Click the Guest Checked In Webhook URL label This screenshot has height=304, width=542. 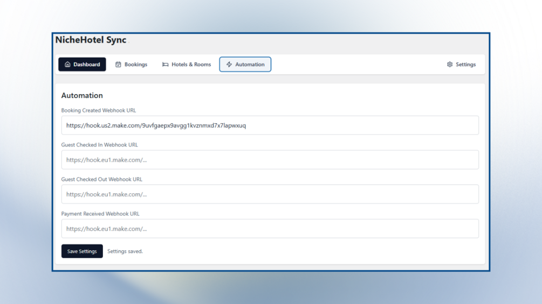pyautogui.click(x=100, y=145)
